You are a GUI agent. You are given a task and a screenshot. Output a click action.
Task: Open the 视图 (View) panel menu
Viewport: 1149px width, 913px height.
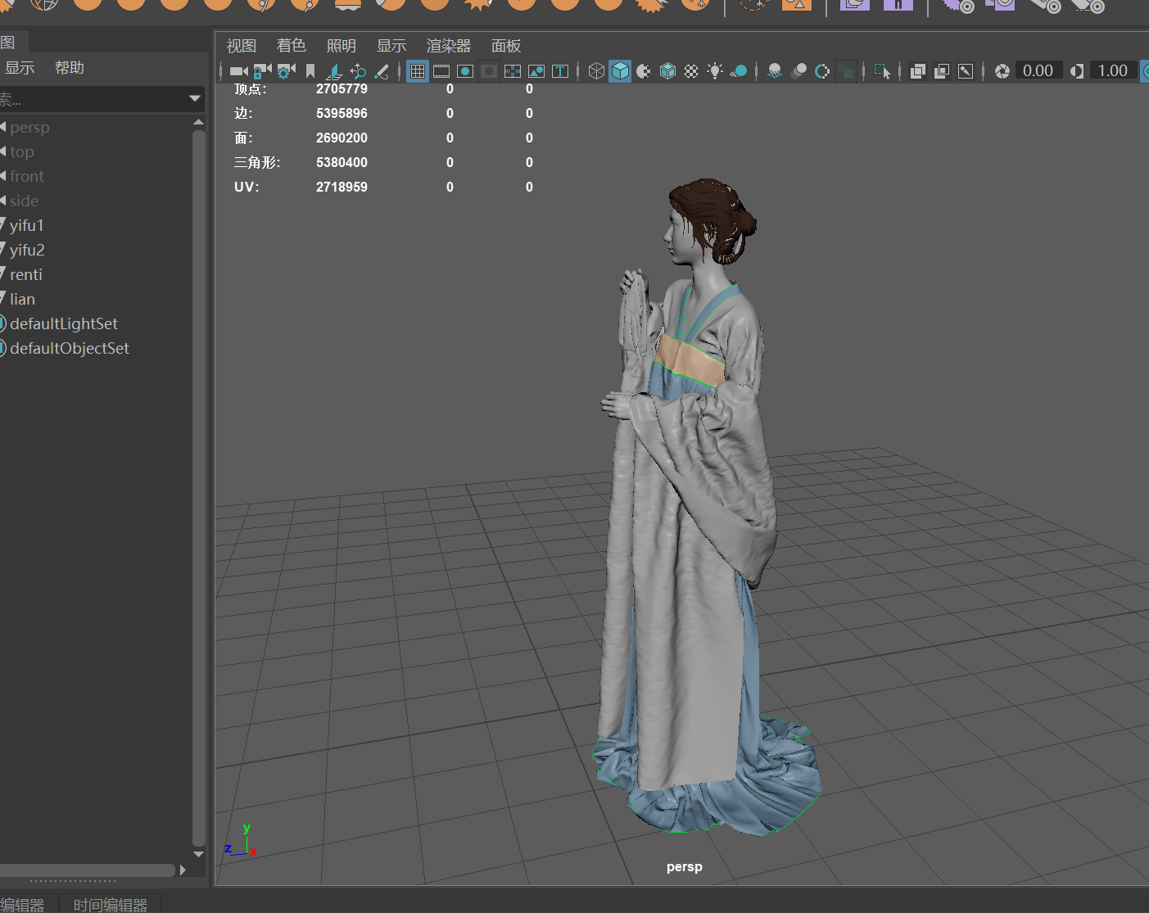(242, 46)
